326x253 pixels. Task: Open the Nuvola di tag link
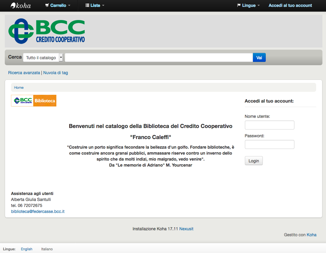pyautogui.click(x=55, y=73)
